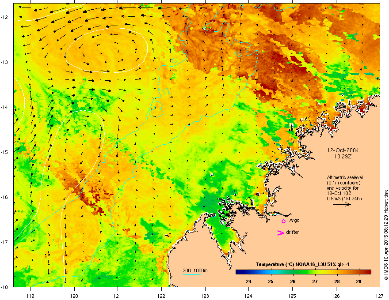The height and width of the screenshot is (300, 389).
Task: Click the 'drifter' legend label
Action: [292, 232]
